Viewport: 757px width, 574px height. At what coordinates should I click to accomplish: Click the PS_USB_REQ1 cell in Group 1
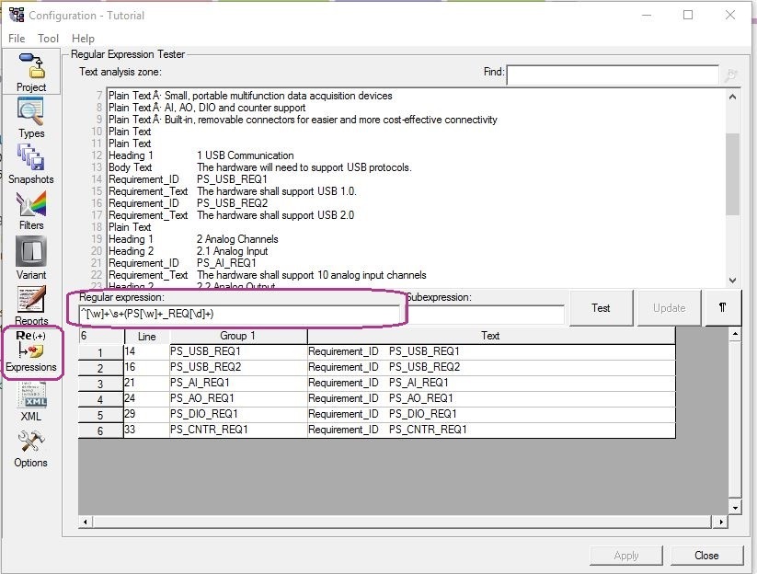tap(238, 351)
